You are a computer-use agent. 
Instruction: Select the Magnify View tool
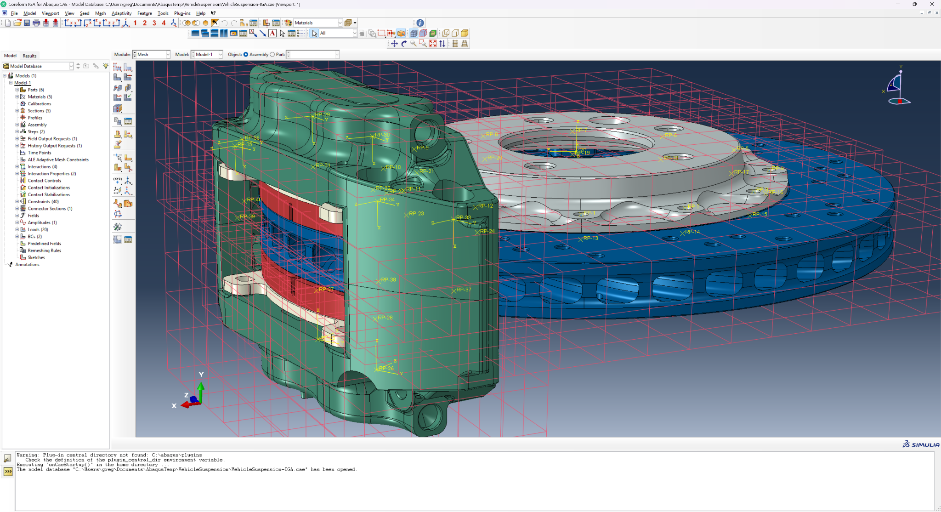tap(414, 44)
